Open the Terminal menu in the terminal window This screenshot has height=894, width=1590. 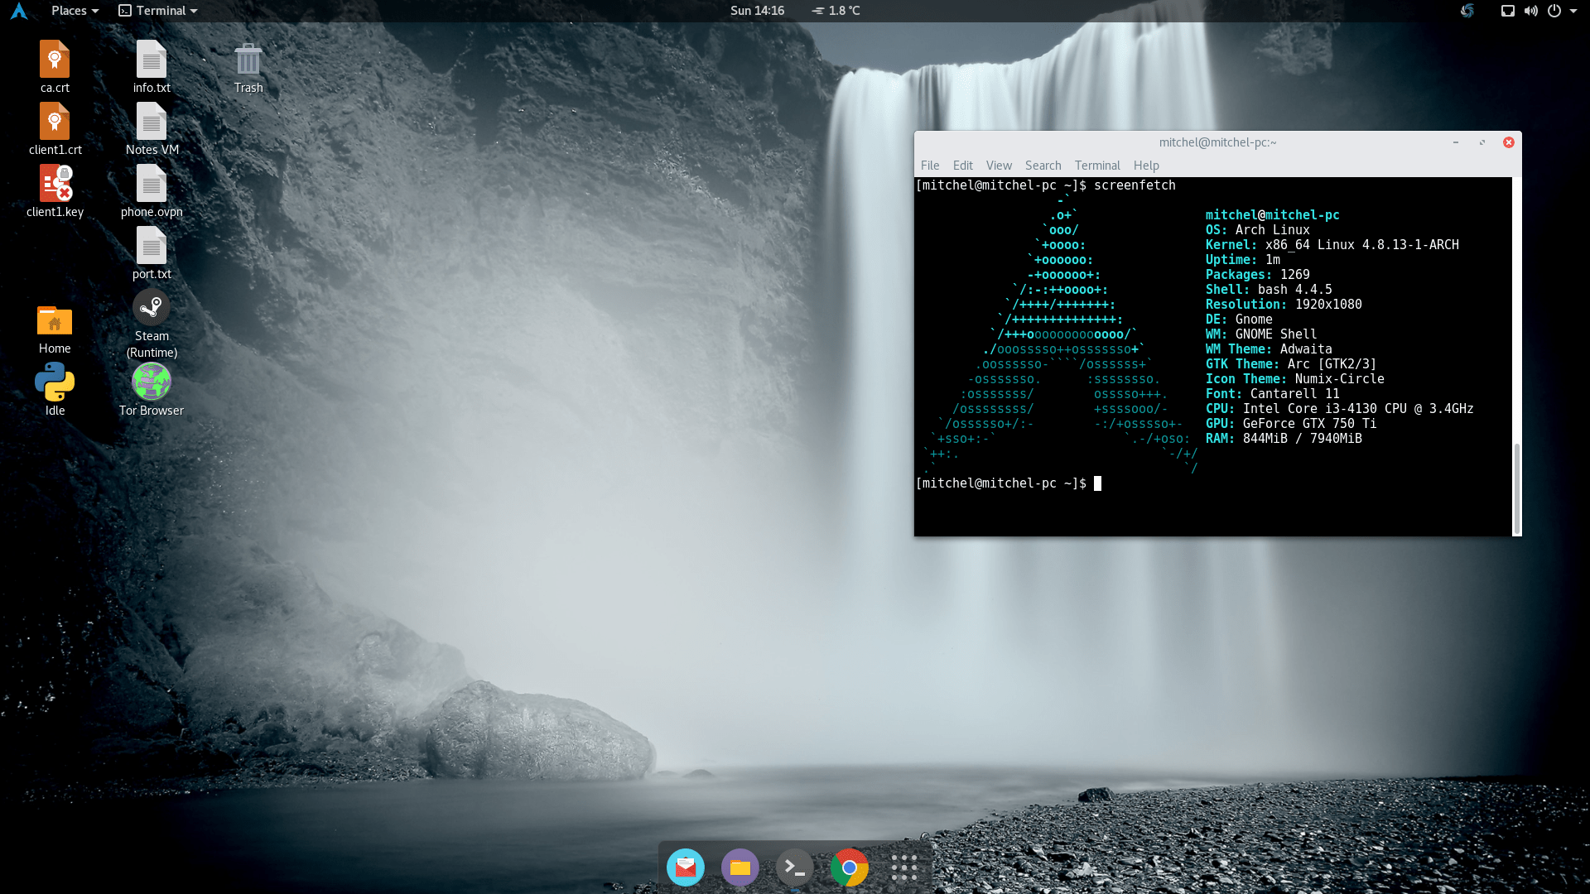coord(1097,165)
